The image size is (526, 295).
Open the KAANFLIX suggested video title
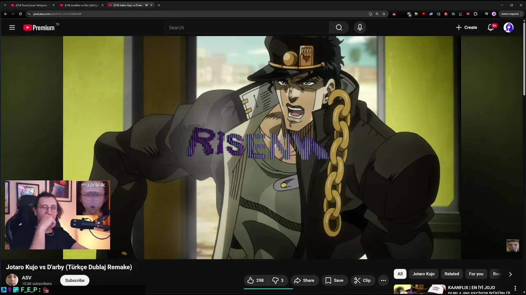479,290
